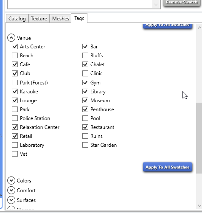Click Apply To All Swatches below Venue

[x=168, y=167]
